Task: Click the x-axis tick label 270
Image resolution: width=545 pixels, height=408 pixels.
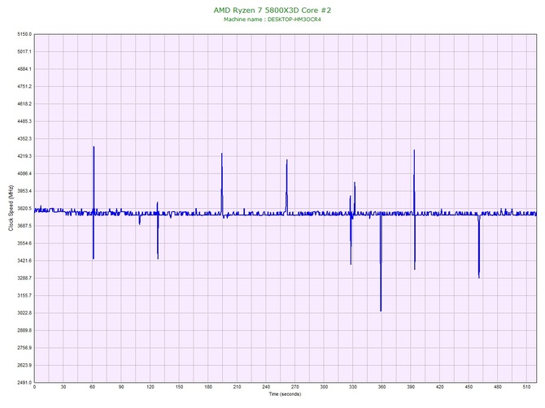Action: (x=295, y=387)
